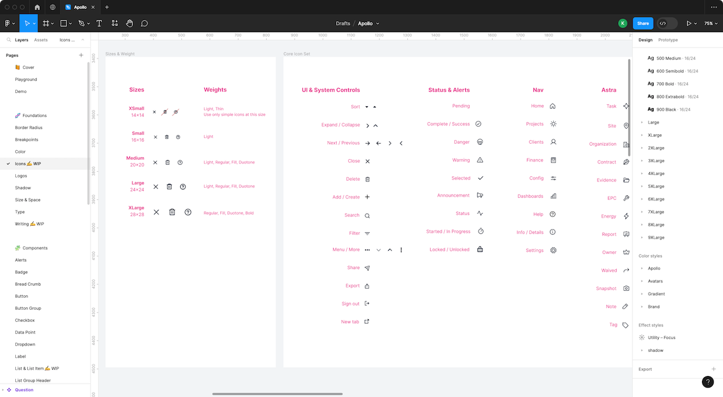723x397 pixels.
Task: Click the blue Share button
Action: (643, 24)
